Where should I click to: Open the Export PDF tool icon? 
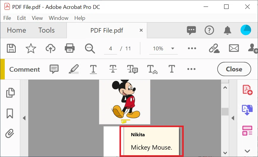pos(247,110)
